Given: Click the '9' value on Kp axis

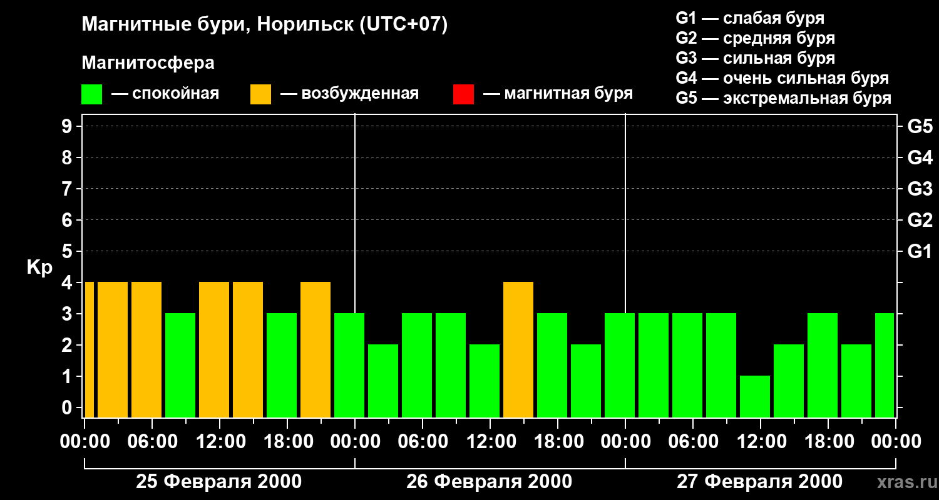Looking at the screenshot, I should pos(68,126).
